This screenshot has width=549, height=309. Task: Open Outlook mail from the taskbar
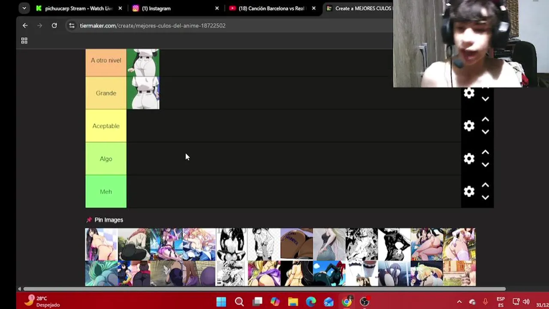tap(329, 302)
